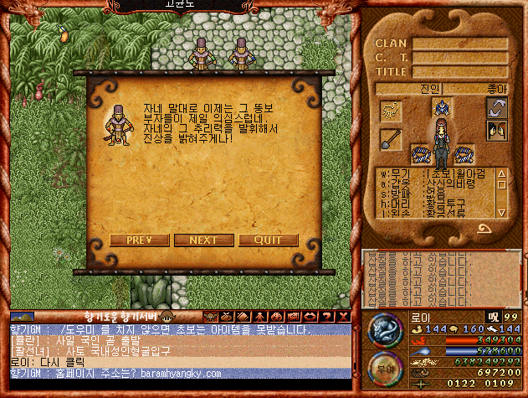Click the NPC portrait in the dialog scroll
The image size is (528, 398).
(x=118, y=126)
